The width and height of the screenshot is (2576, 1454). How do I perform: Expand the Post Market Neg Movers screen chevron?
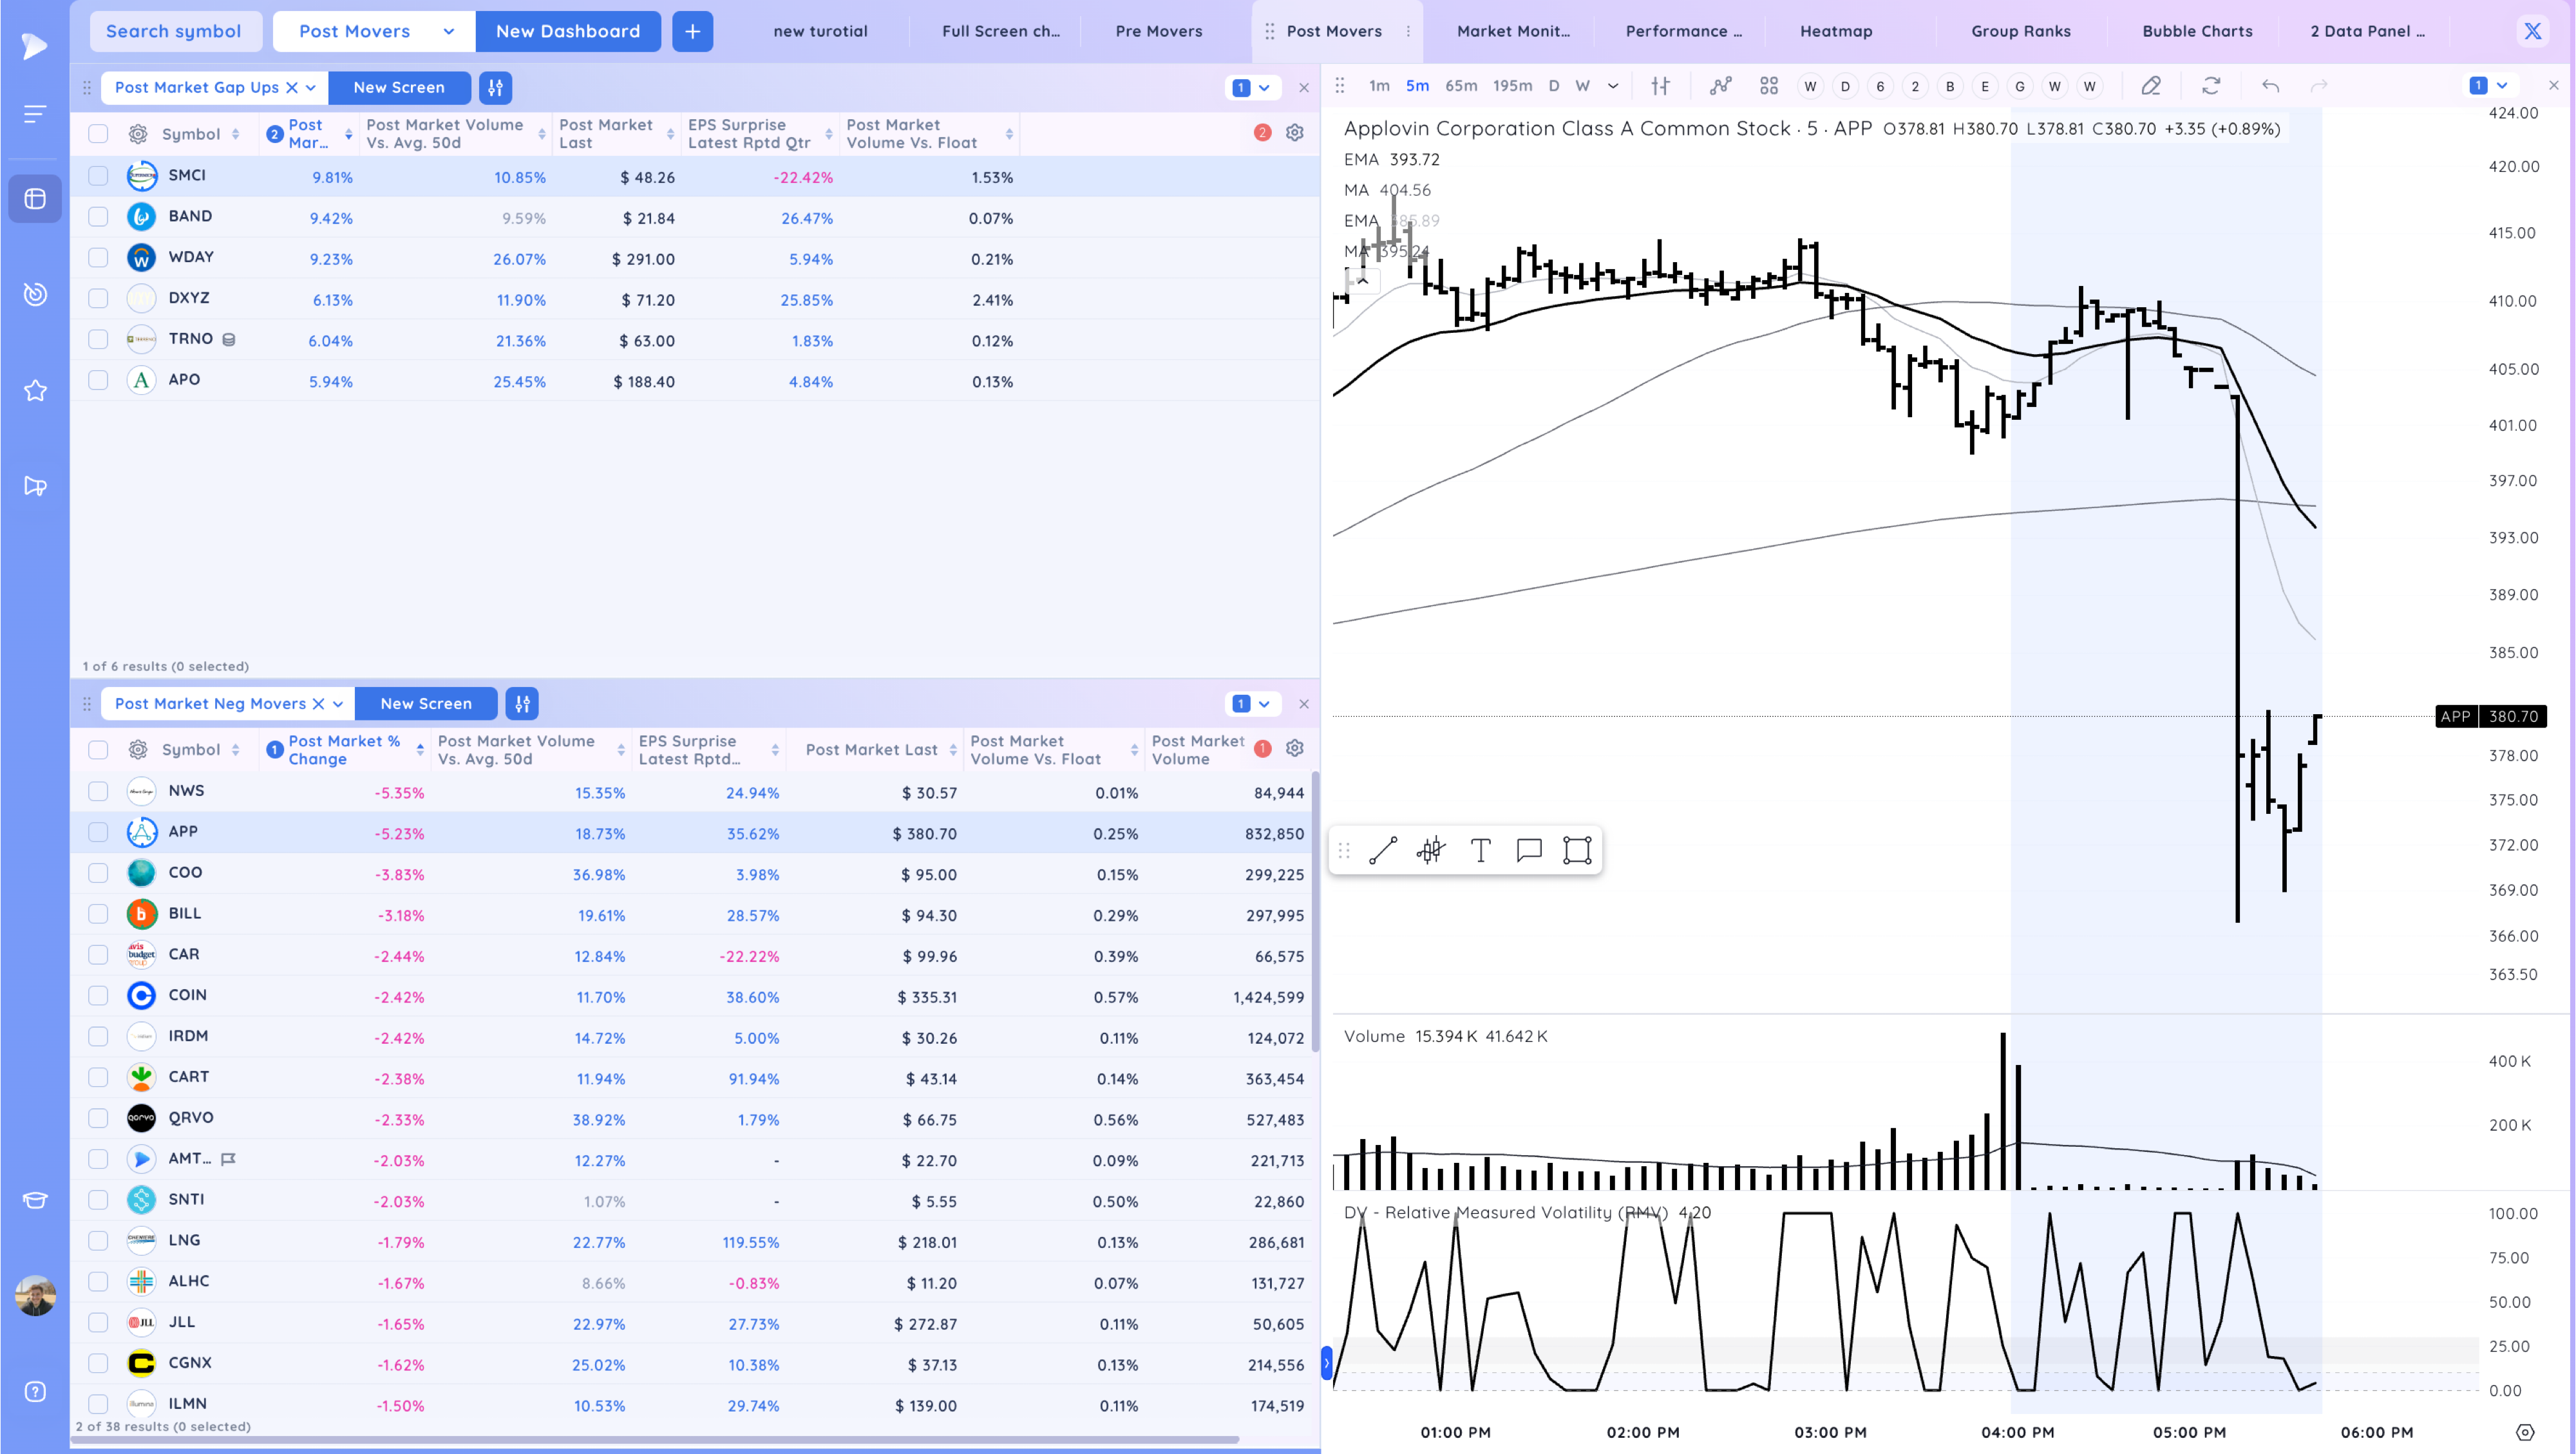point(338,704)
